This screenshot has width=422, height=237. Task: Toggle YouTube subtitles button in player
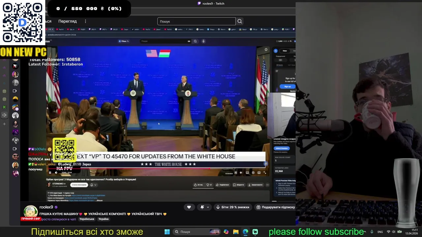[x=247, y=172]
